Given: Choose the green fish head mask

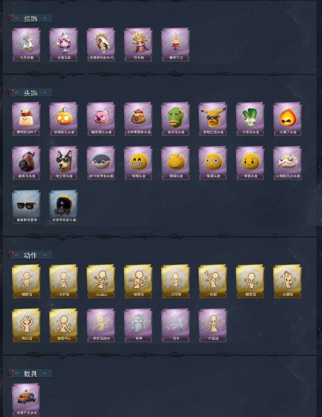Looking at the screenshot, I should click(175, 119).
